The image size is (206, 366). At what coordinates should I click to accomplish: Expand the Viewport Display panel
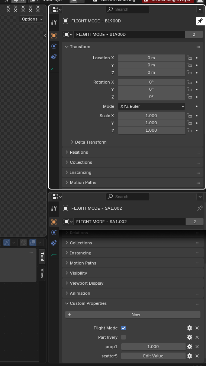(x=133, y=283)
